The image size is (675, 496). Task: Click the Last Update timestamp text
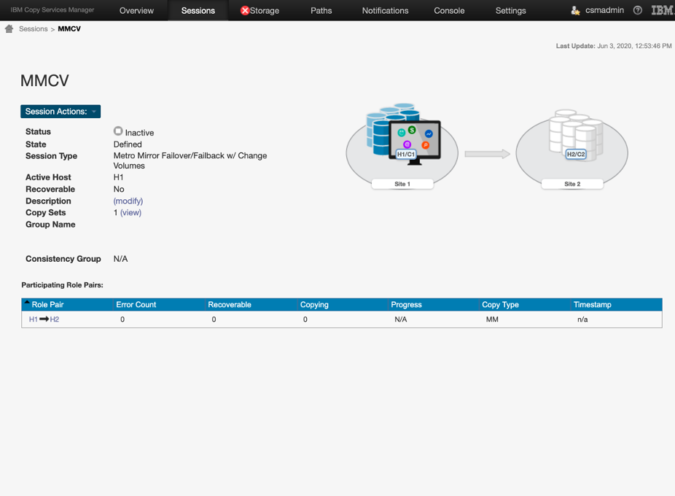[614, 46]
